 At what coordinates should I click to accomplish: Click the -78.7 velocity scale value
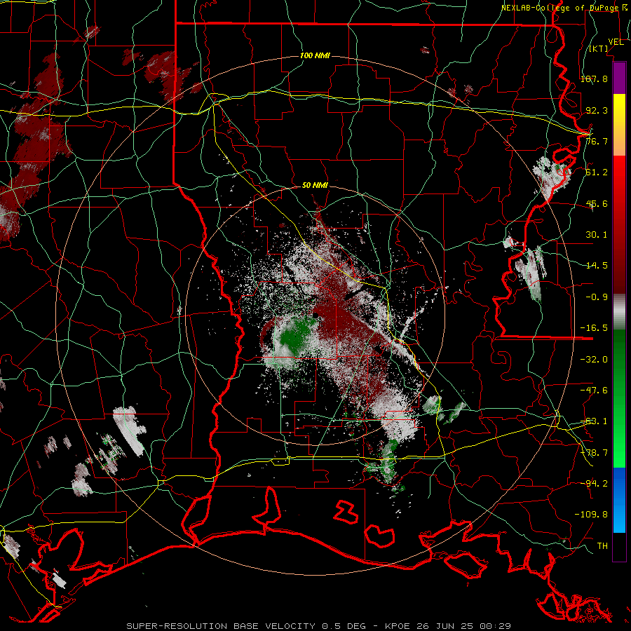[x=594, y=453]
